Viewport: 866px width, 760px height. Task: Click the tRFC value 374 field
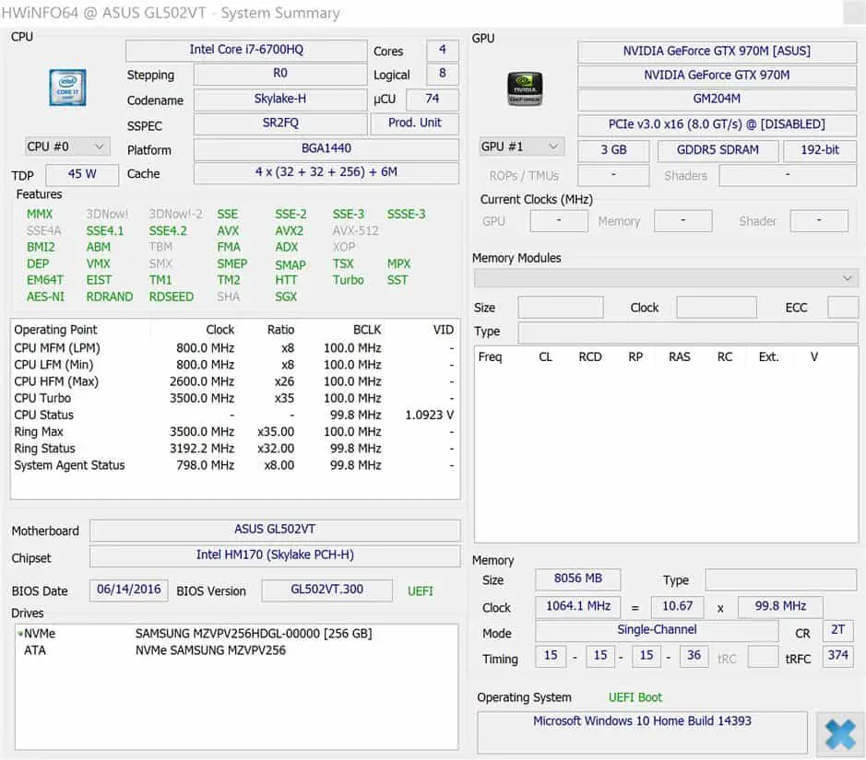tap(837, 656)
